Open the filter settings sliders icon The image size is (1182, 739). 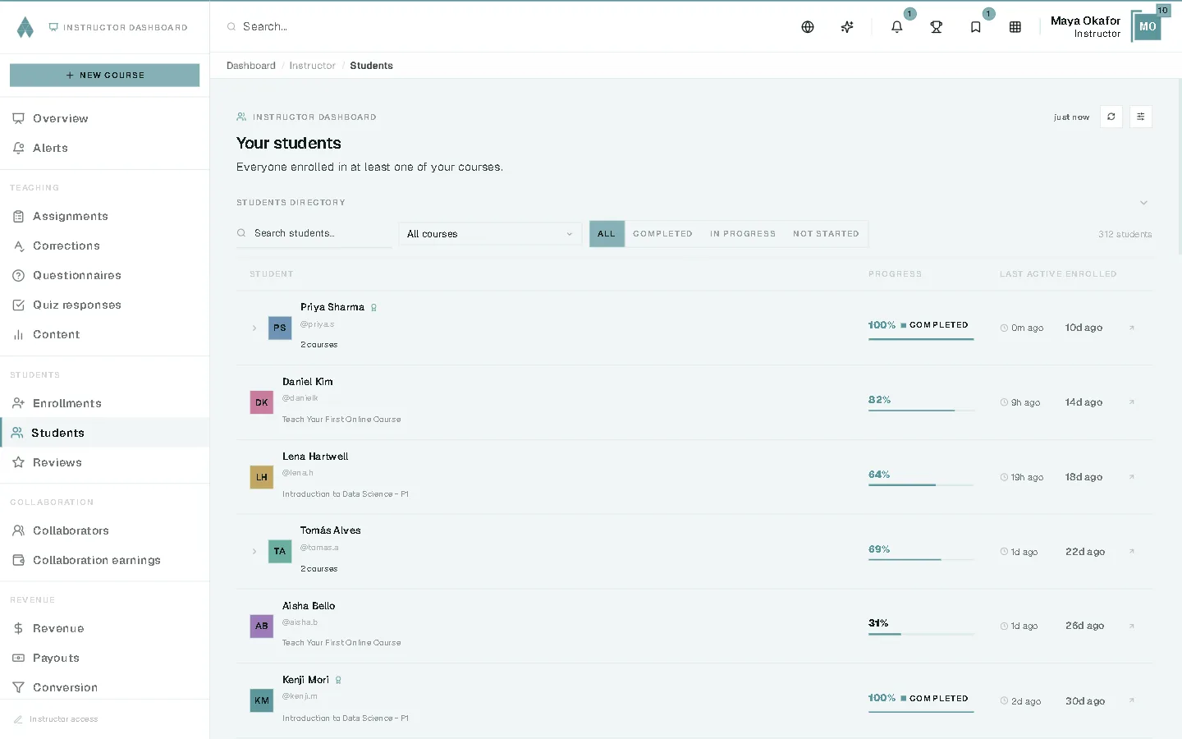(x=1141, y=117)
